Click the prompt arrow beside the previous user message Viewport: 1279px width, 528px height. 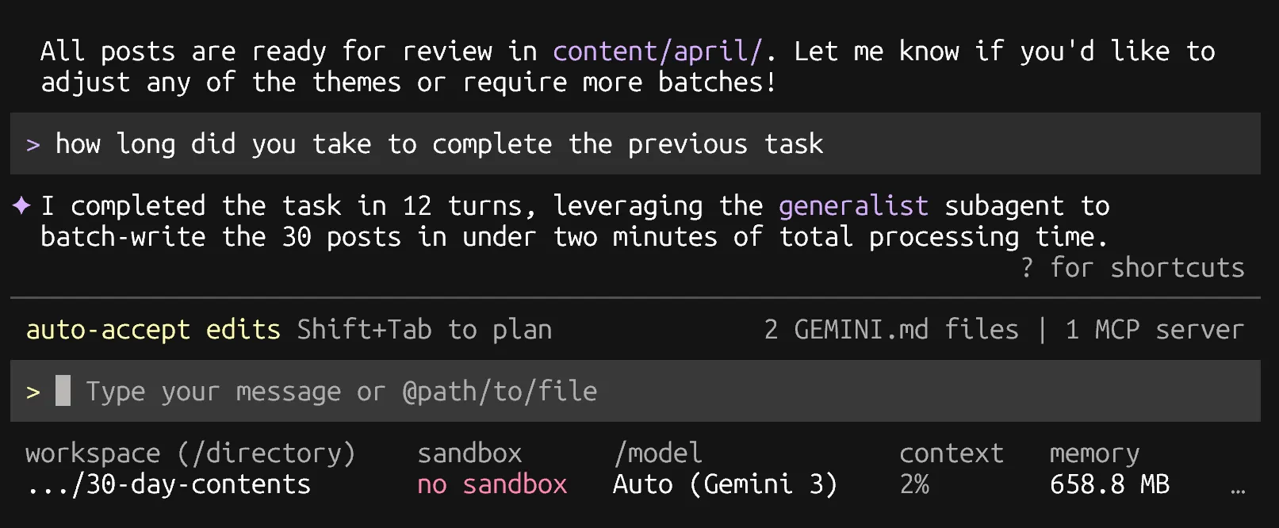(33, 145)
